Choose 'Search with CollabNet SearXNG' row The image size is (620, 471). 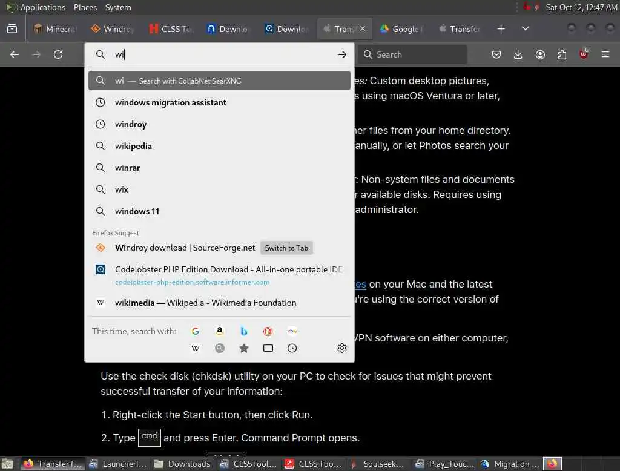tap(219, 81)
